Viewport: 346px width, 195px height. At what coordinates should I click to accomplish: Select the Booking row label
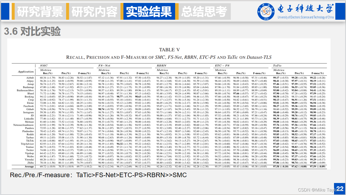(x=29, y=97)
